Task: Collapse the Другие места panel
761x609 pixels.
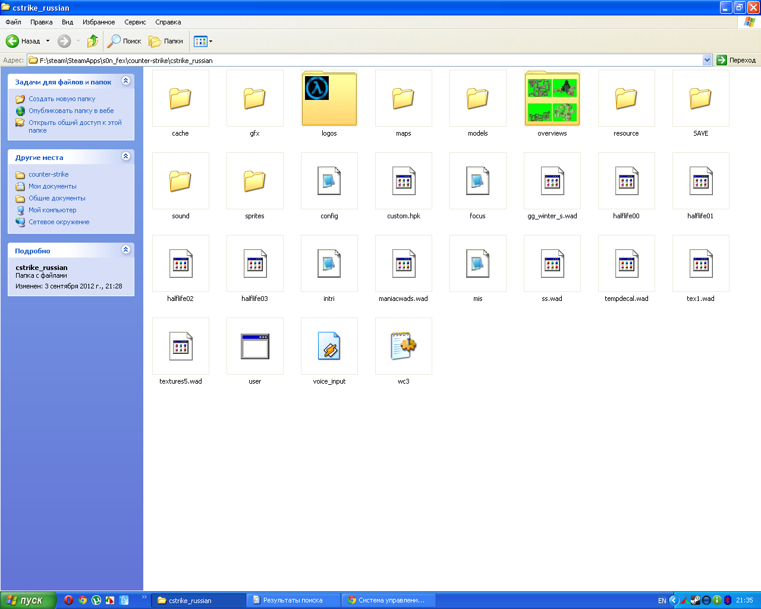Action: pyautogui.click(x=125, y=156)
